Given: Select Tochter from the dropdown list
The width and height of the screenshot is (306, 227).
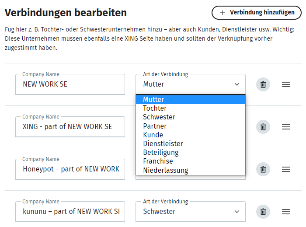Looking at the screenshot, I should 155,108.
